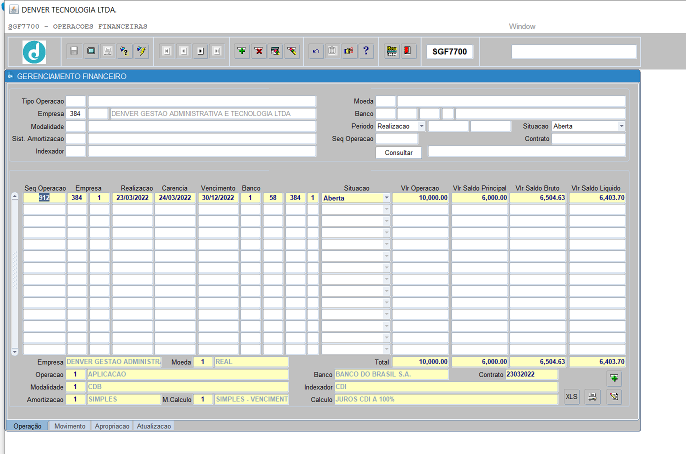The height and width of the screenshot is (454, 686).
Task: Click the Indexador code field in filter
Action: coord(76,151)
